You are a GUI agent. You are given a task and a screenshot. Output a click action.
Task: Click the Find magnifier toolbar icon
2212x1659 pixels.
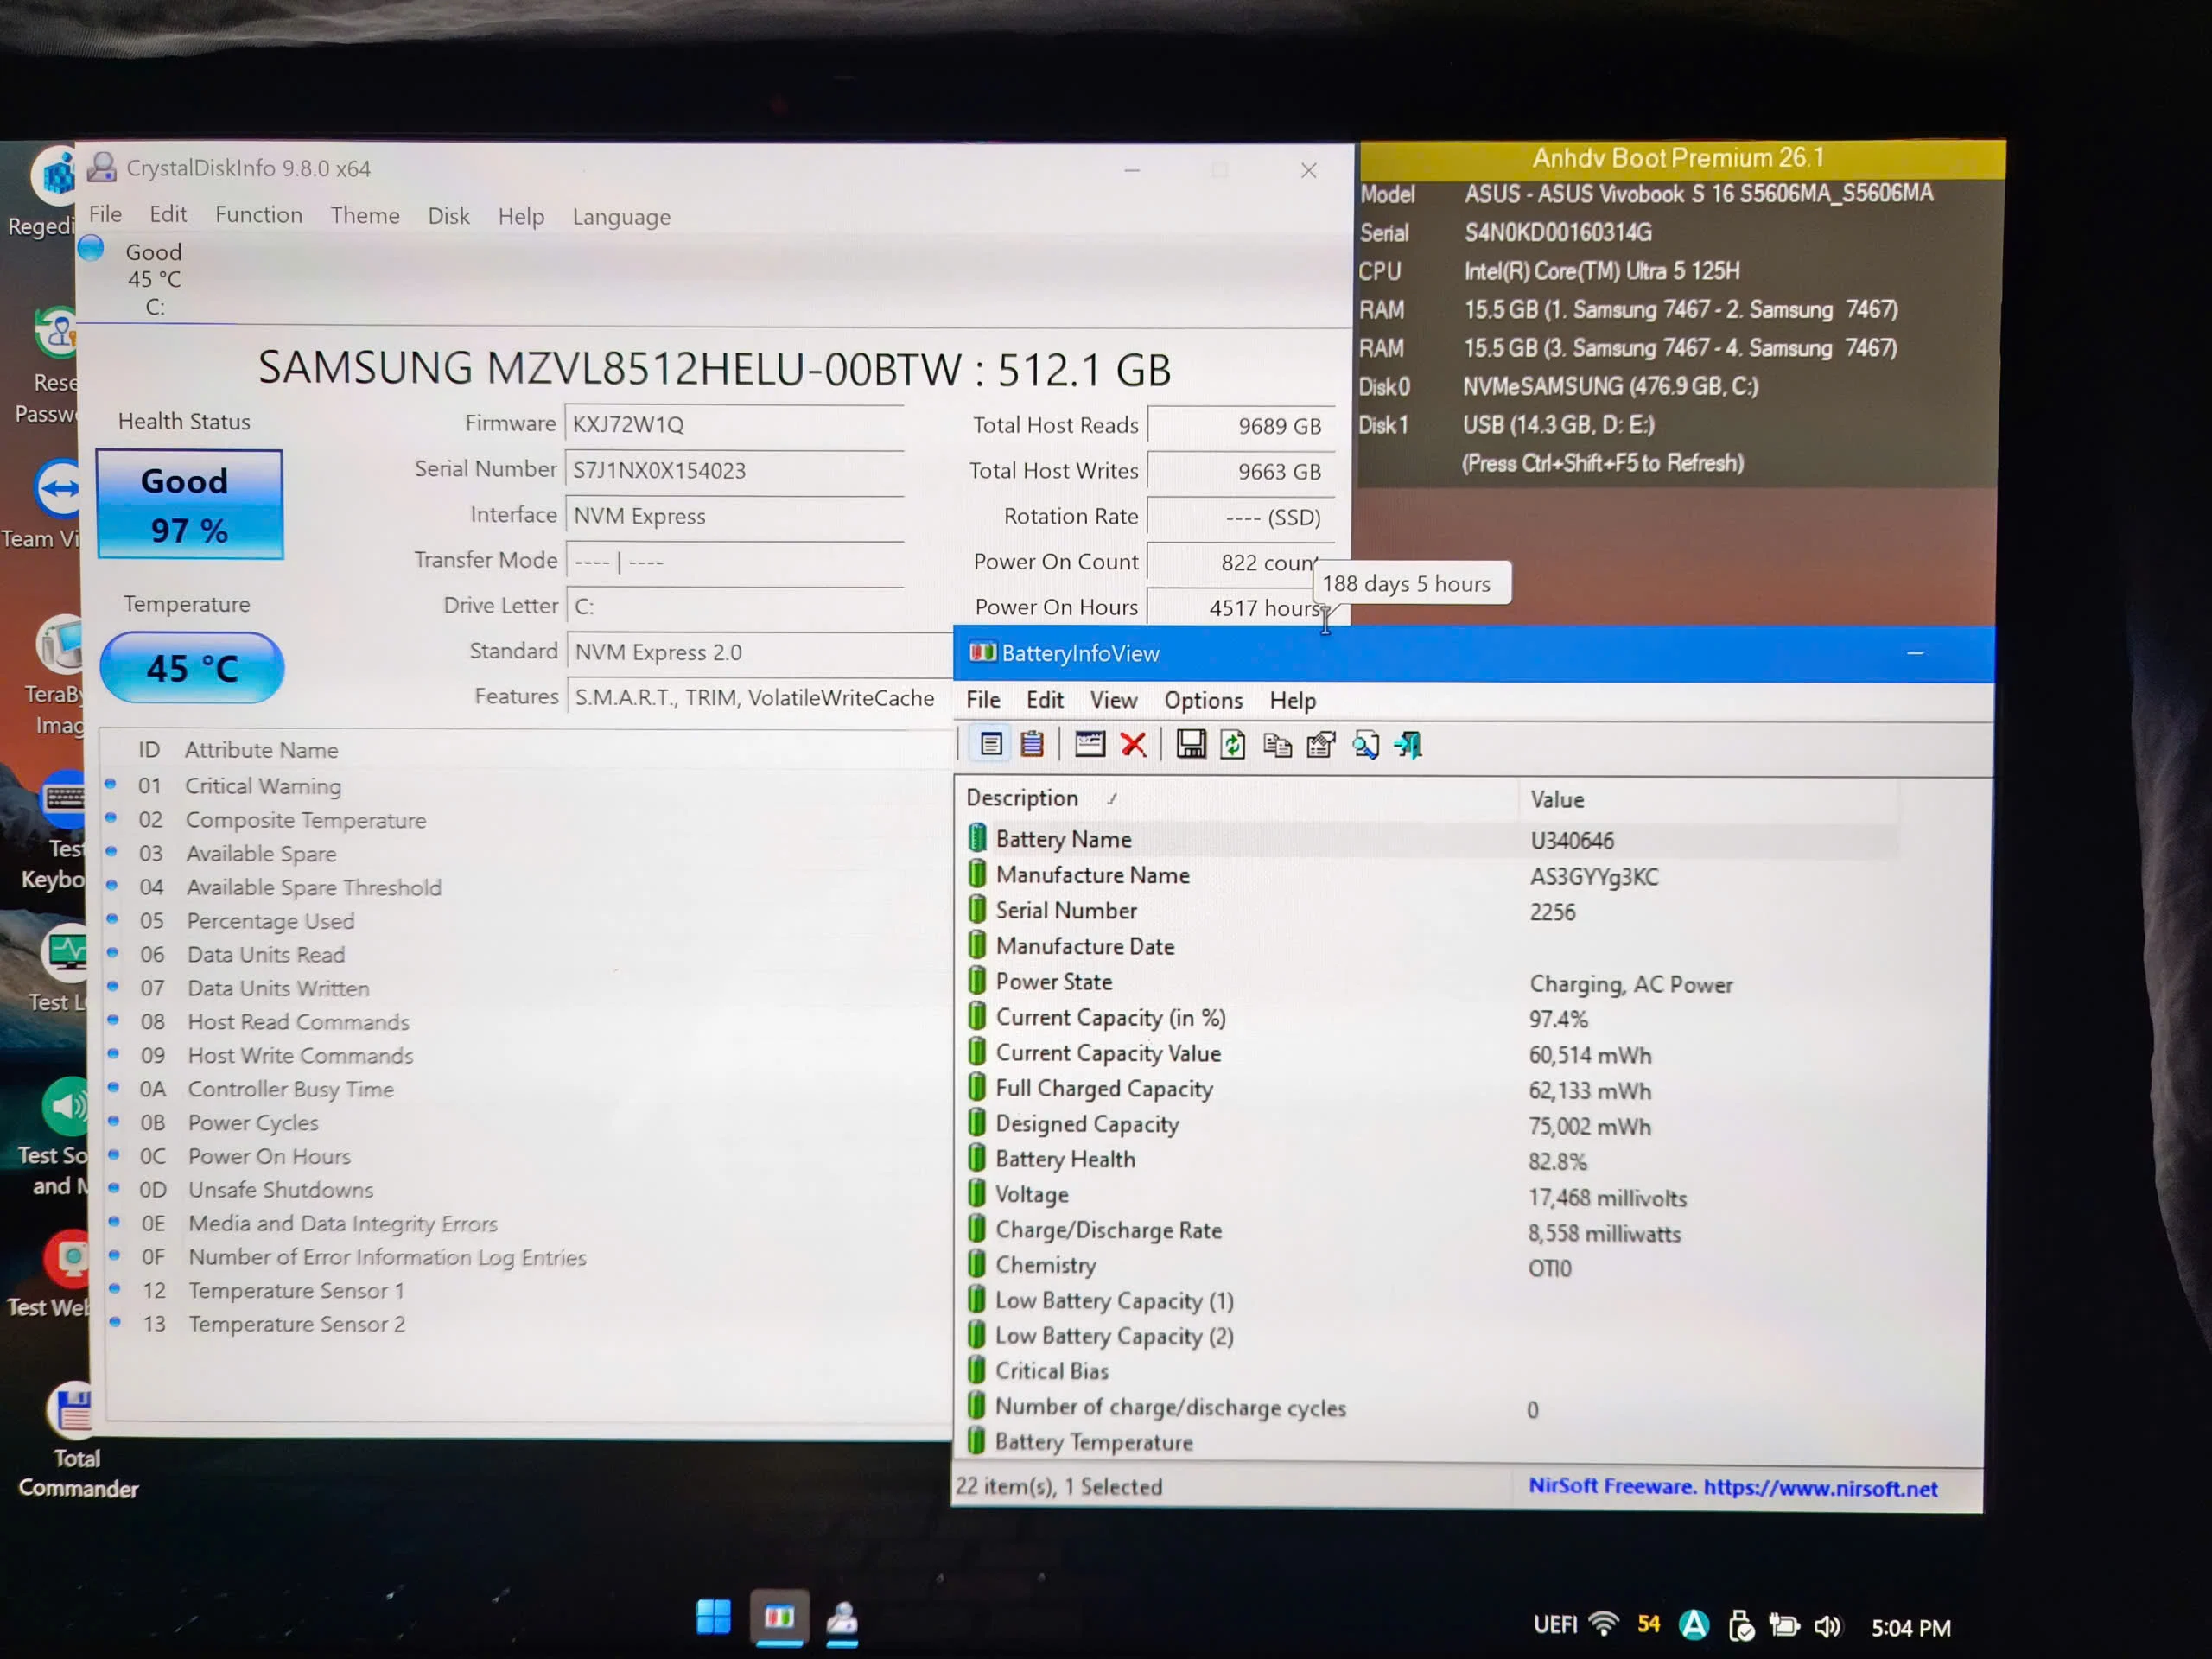click(x=1365, y=745)
